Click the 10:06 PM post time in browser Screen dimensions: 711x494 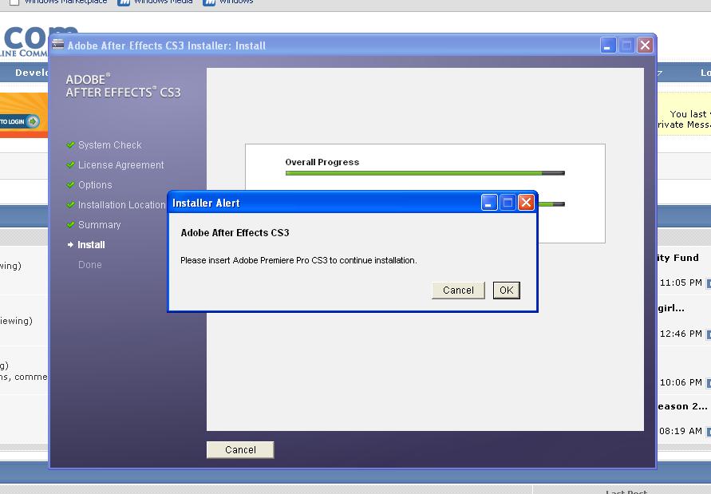[x=681, y=382]
